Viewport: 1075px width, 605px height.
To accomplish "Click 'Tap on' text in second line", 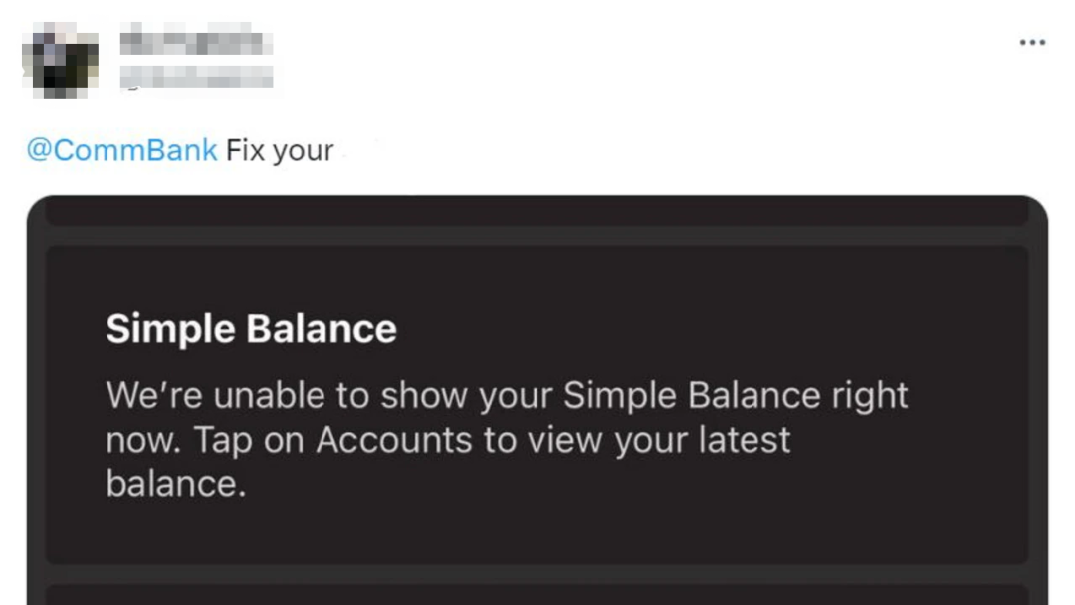I will point(249,440).
